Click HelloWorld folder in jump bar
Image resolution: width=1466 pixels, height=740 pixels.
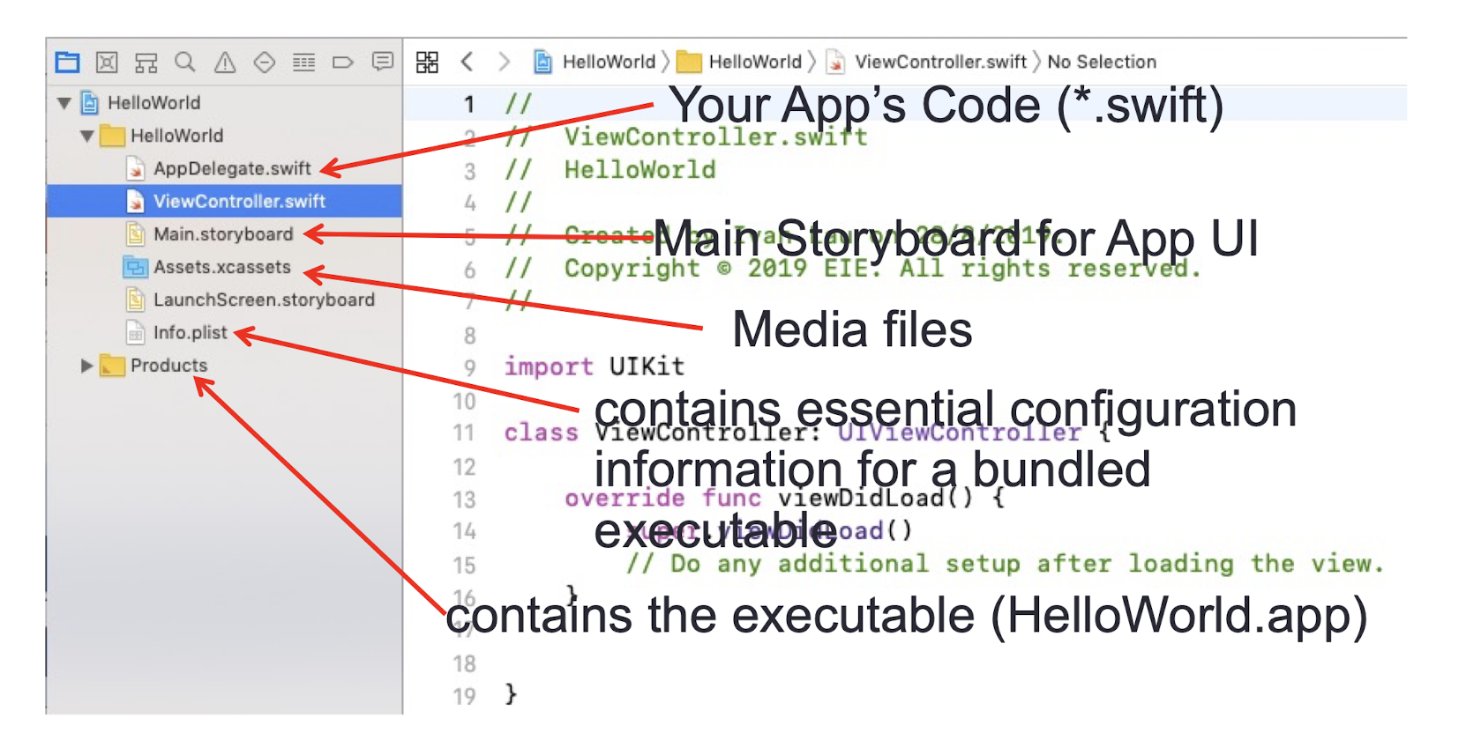click(740, 62)
